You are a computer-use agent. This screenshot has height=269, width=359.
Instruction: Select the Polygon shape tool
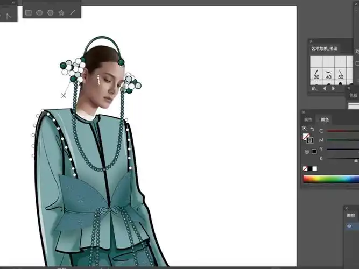50,12
